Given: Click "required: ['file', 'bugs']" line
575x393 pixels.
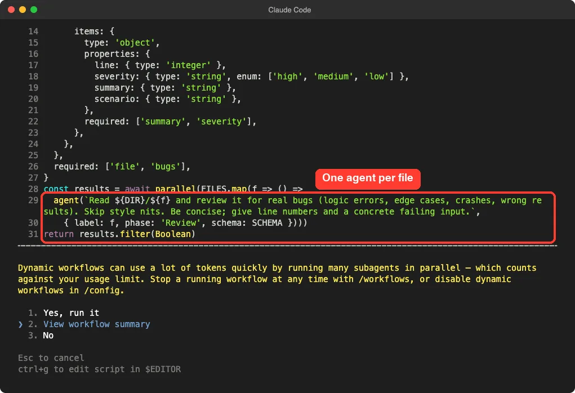Looking at the screenshot, I should pyautogui.click(x=122, y=167).
